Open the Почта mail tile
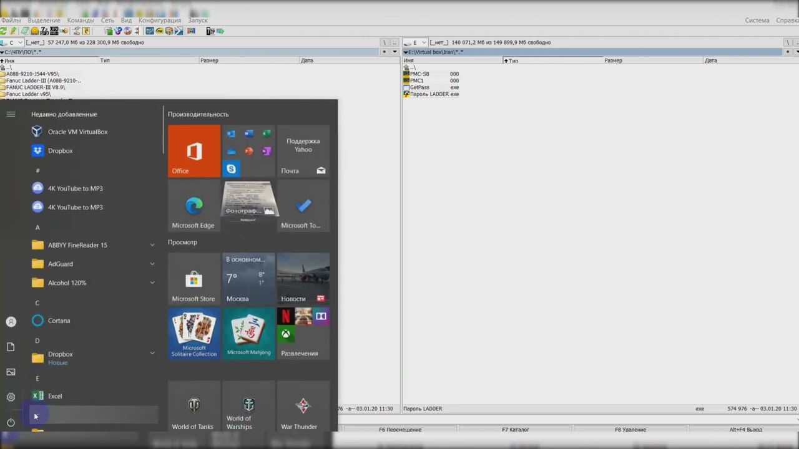Image resolution: width=799 pixels, height=449 pixels. [x=303, y=151]
